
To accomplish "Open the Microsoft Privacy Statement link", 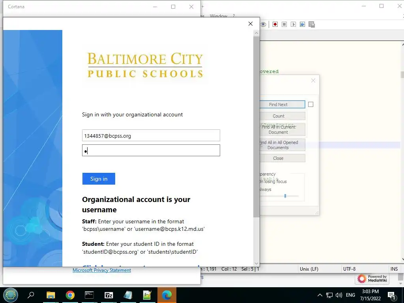I will pos(102,270).
